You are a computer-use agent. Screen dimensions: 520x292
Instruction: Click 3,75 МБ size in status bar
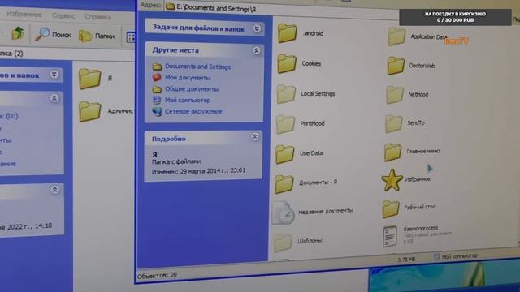click(x=406, y=260)
